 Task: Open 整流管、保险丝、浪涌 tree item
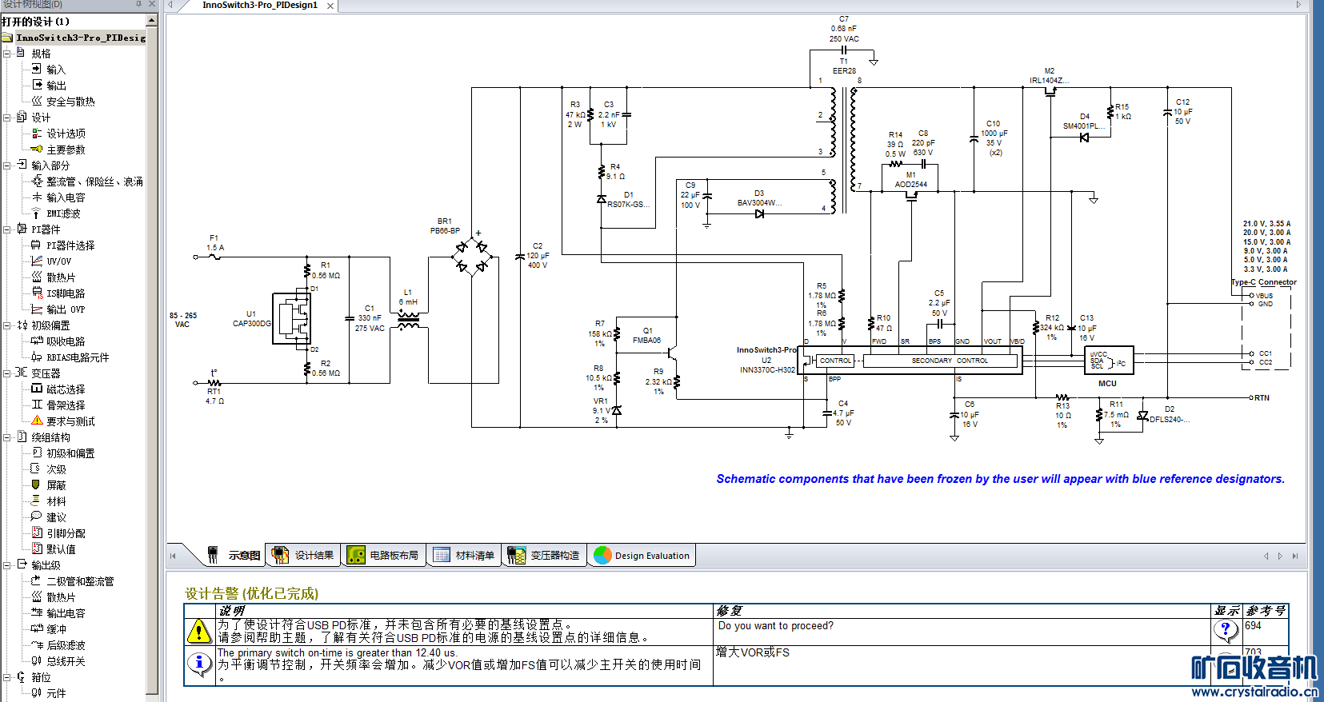click(94, 181)
